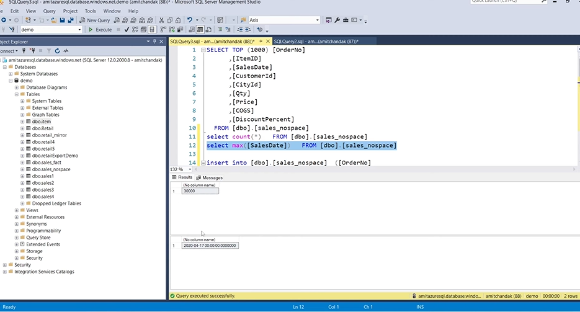
Task: Click the Open File folder icon
Action: click(x=54, y=20)
